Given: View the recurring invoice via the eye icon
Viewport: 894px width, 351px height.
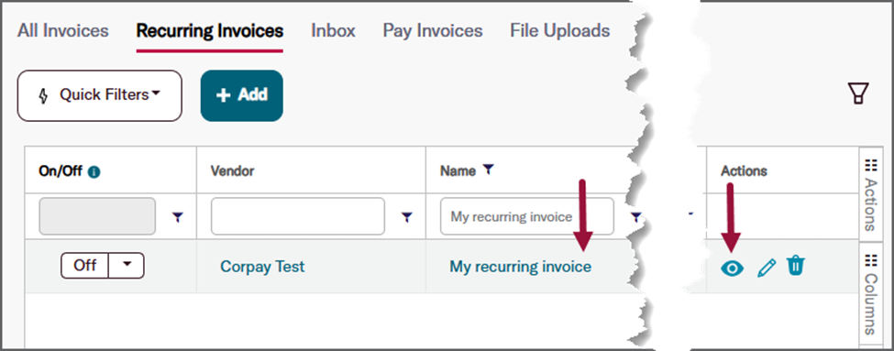Looking at the screenshot, I should [x=732, y=268].
